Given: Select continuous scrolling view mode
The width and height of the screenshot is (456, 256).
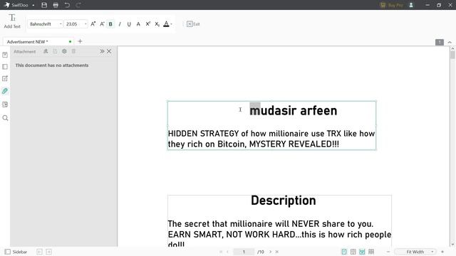Looking at the screenshot, I should (x=362, y=252).
